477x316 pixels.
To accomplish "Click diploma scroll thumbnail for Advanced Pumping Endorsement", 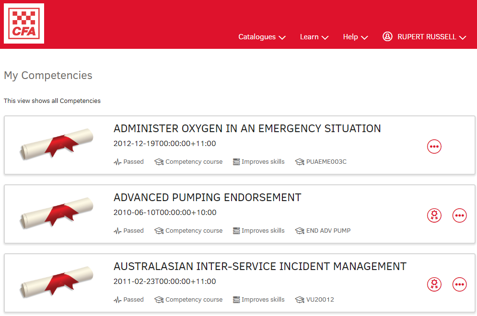I will (57, 213).
